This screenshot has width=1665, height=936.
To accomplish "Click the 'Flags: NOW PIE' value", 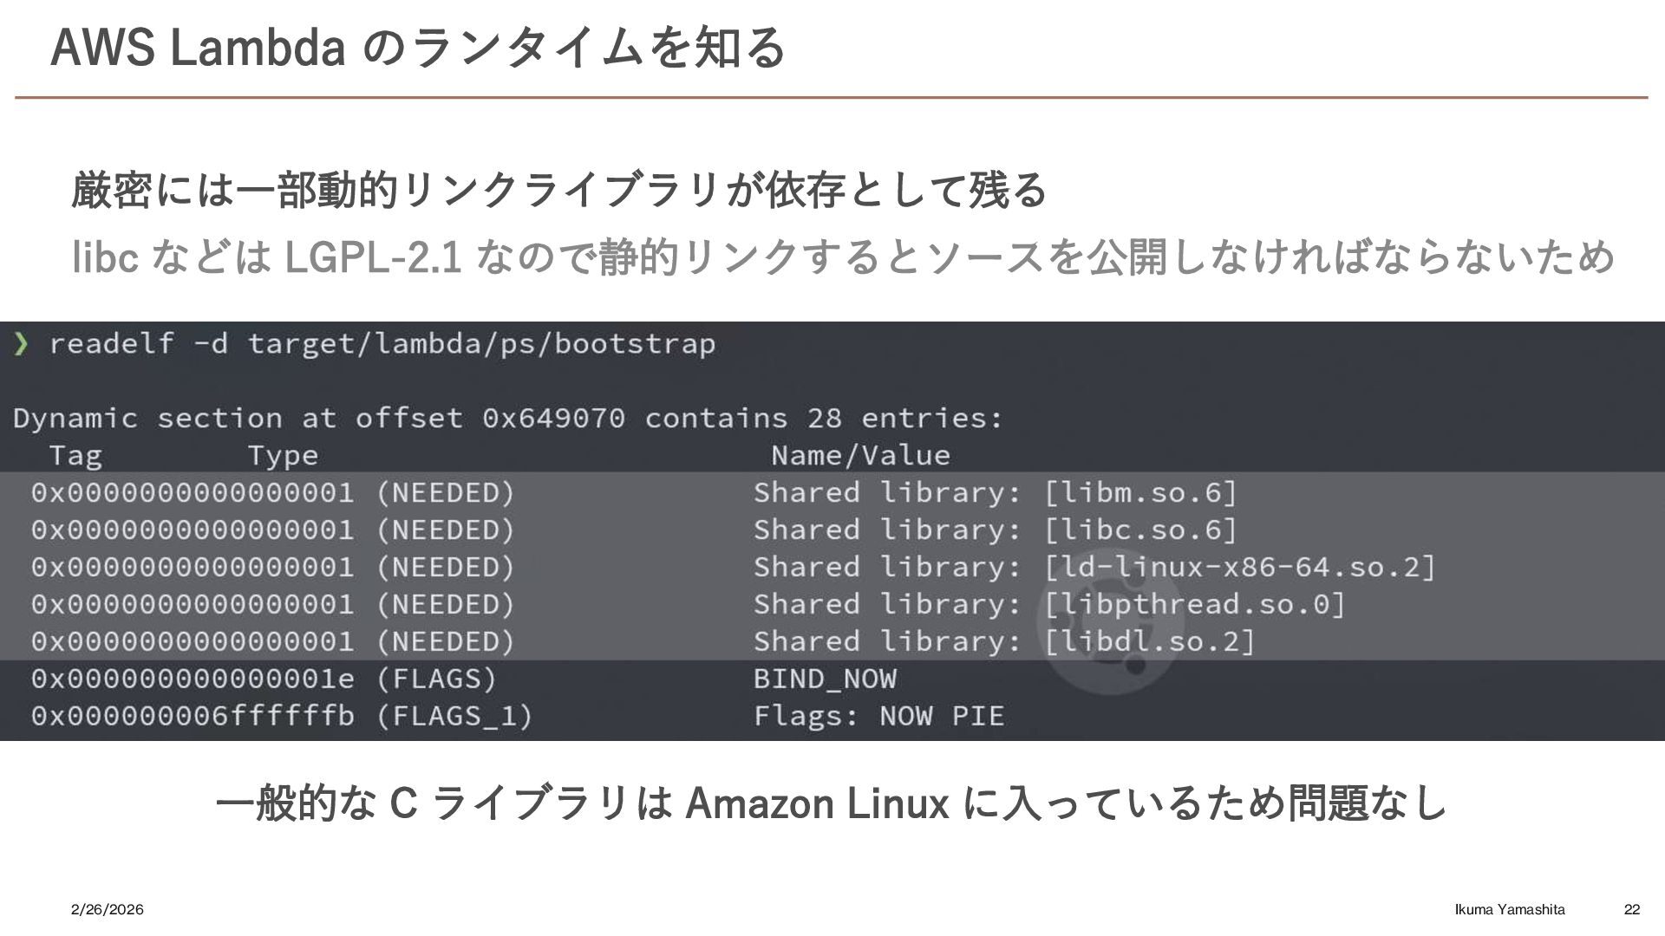I will (878, 717).
